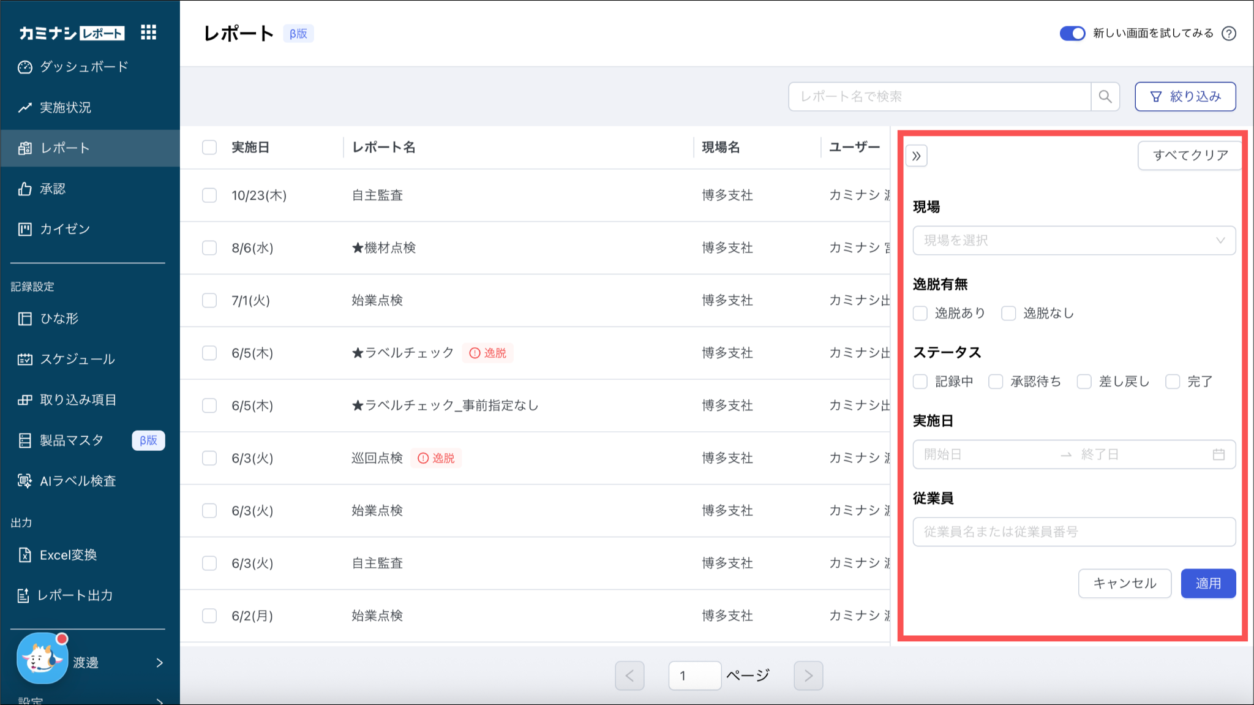Expand the 渡邊 user menu chevron
The width and height of the screenshot is (1254, 705).
click(160, 663)
